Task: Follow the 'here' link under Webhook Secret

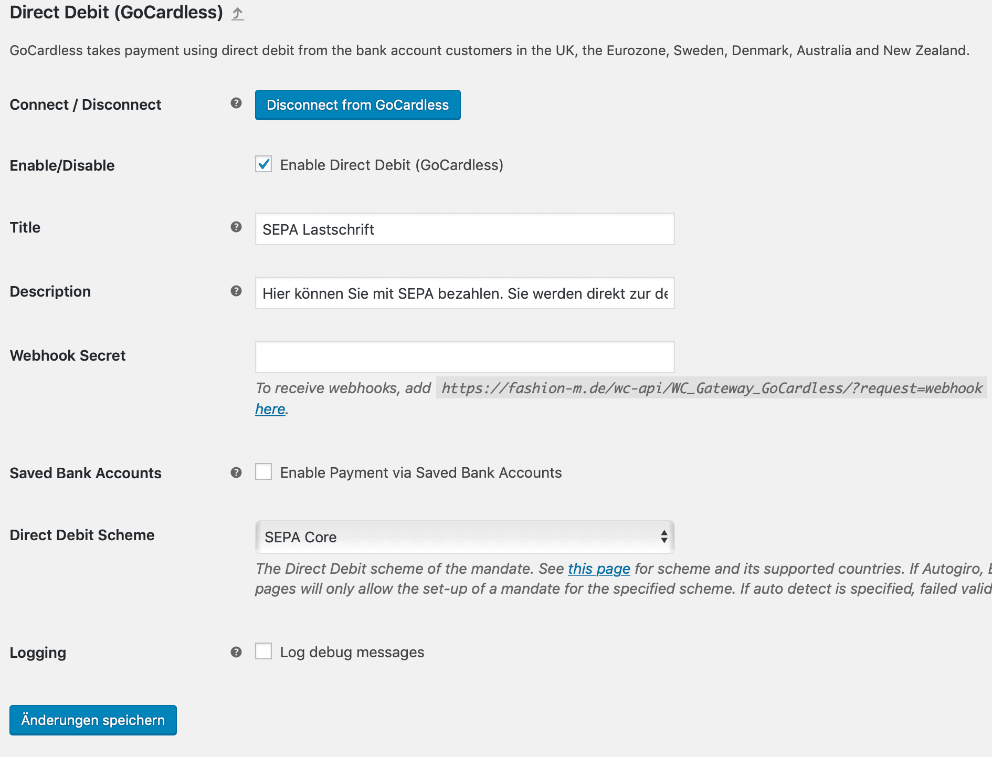Action: (270, 409)
